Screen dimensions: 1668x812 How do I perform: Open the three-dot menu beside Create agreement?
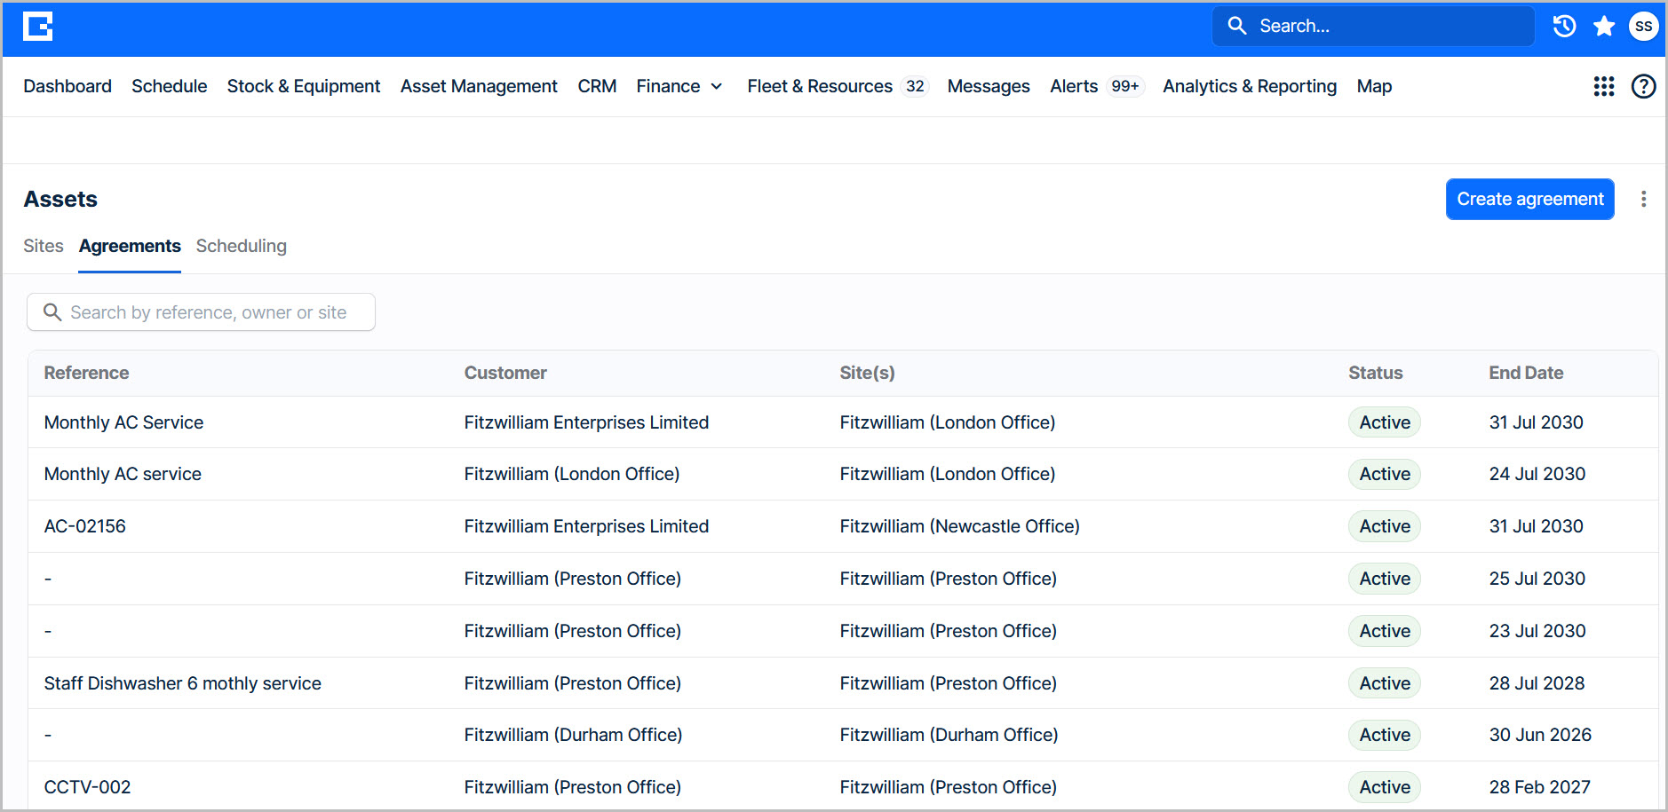(x=1643, y=199)
